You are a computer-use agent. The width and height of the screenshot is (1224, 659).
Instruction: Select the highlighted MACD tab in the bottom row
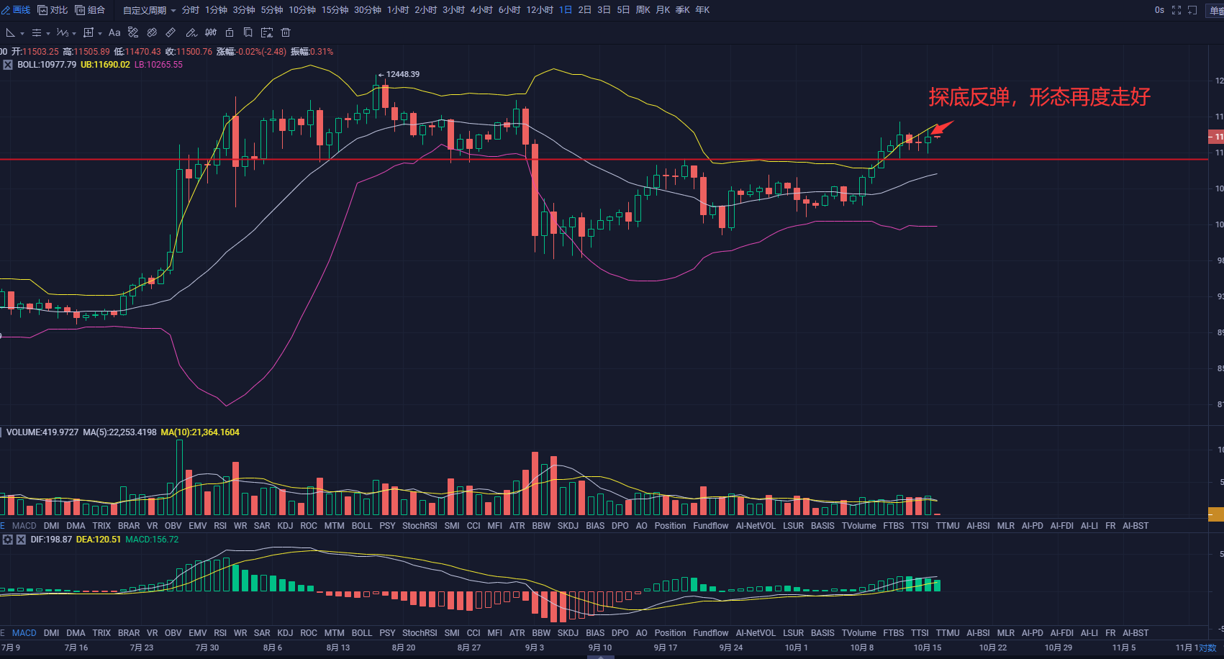tap(24, 633)
